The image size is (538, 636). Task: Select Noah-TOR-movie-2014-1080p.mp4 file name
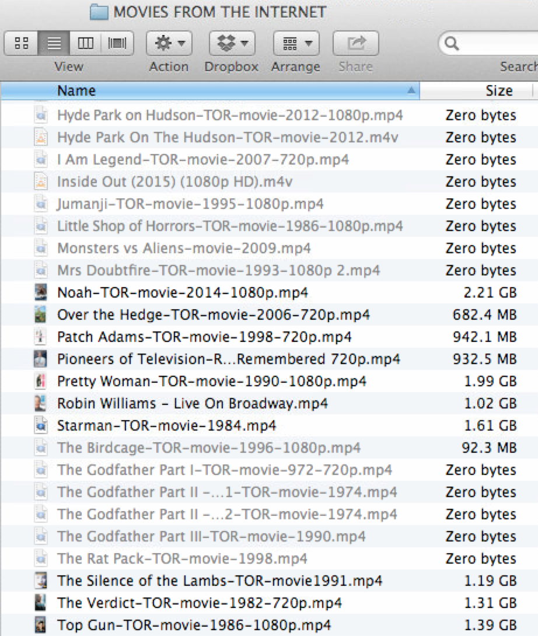pyautogui.click(x=183, y=292)
